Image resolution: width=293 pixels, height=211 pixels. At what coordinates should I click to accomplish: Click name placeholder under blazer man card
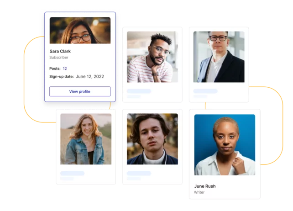205,91
